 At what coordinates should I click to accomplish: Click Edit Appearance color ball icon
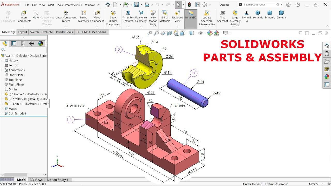pyautogui.click(x=210, y=33)
